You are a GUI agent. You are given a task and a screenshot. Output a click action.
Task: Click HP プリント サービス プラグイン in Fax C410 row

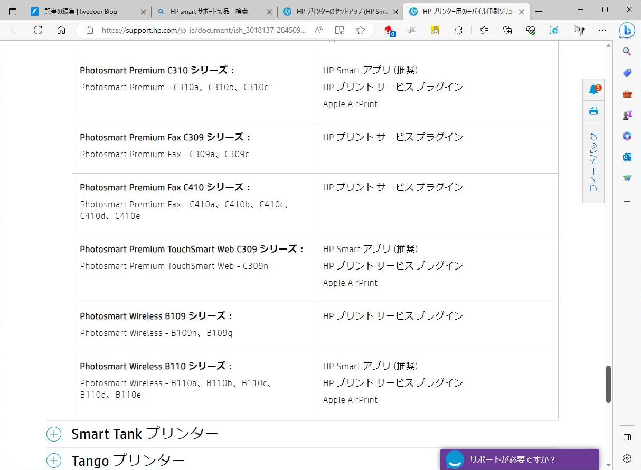point(393,187)
